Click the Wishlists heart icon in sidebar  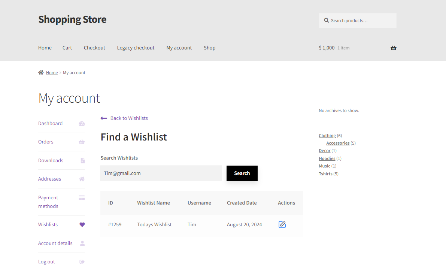click(82, 225)
